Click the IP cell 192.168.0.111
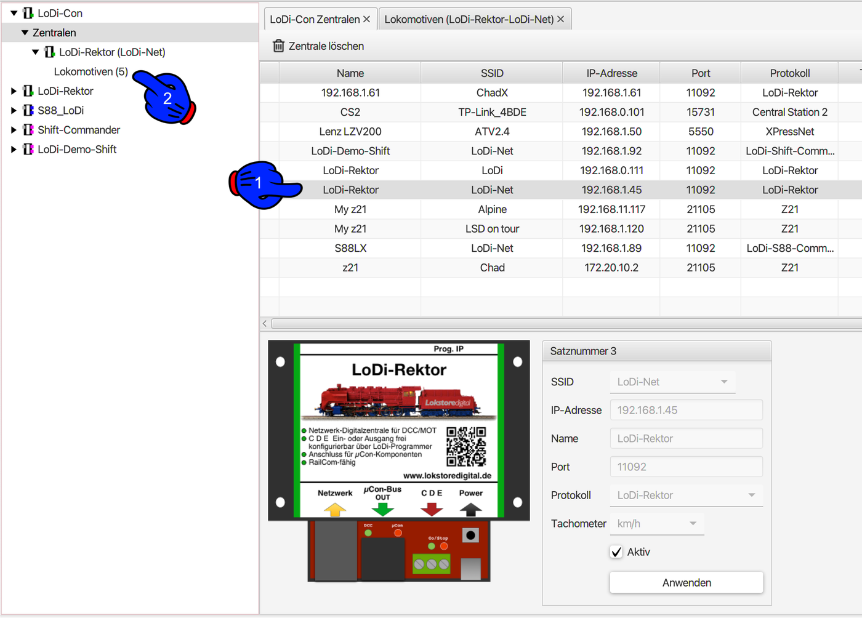This screenshot has height=618, width=862. click(611, 171)
